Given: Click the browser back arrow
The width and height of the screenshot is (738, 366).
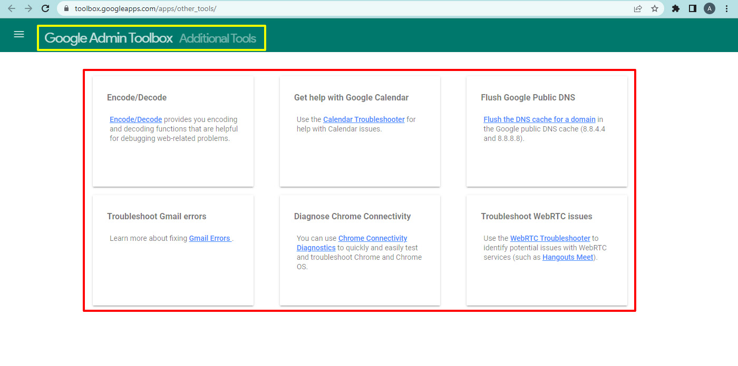Looking at the screenshot, I should click(12, 8).
